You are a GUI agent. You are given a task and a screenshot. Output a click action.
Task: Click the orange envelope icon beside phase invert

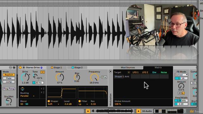tap(183, 93)
